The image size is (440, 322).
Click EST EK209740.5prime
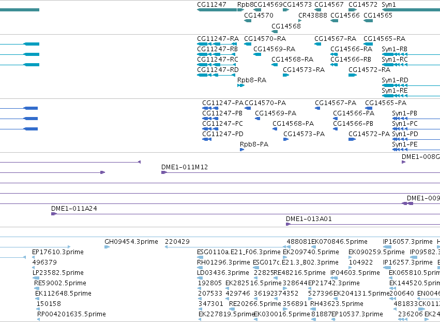point(311,252)
